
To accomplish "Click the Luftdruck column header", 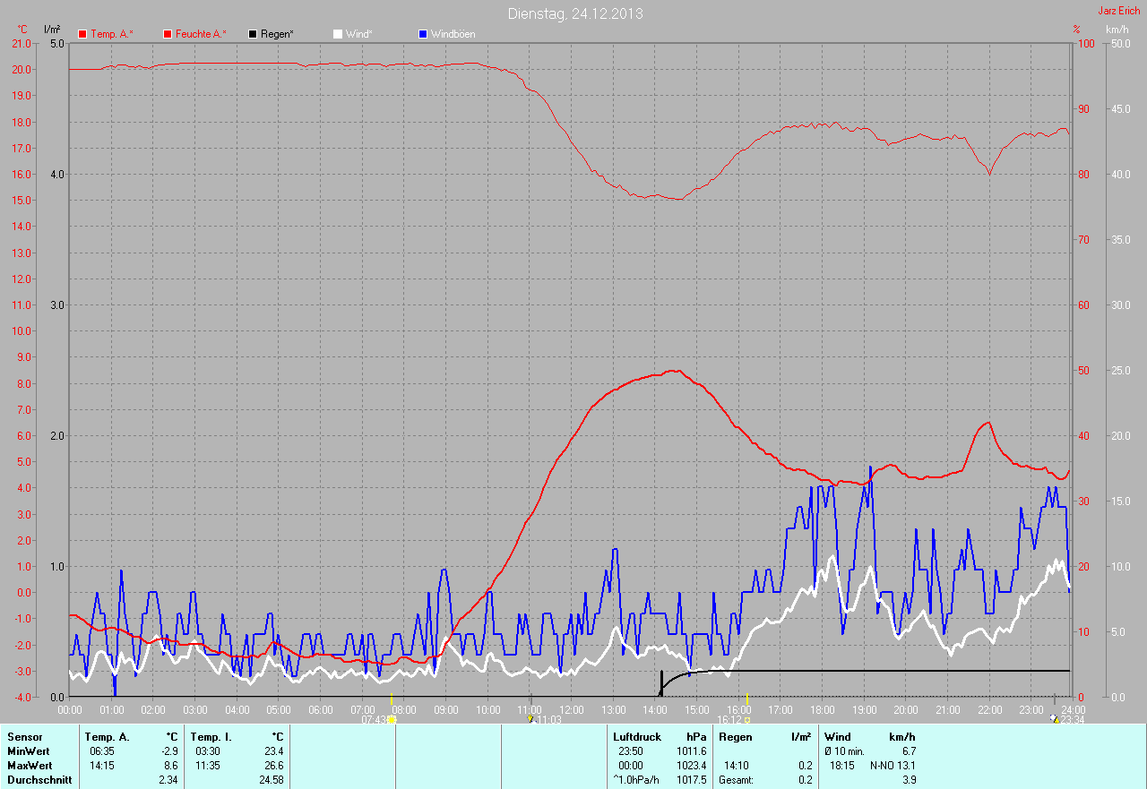I will coord(636,737).
